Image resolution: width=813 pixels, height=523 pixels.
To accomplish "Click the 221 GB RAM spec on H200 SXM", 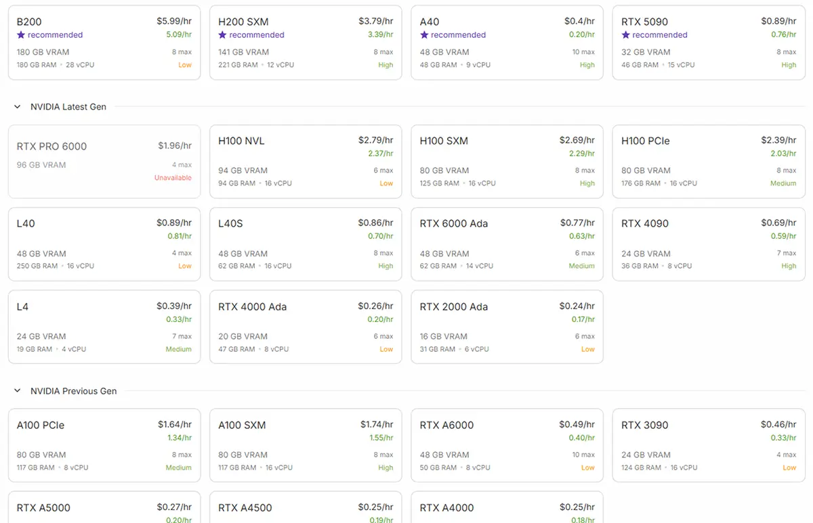I will [238, 65].
